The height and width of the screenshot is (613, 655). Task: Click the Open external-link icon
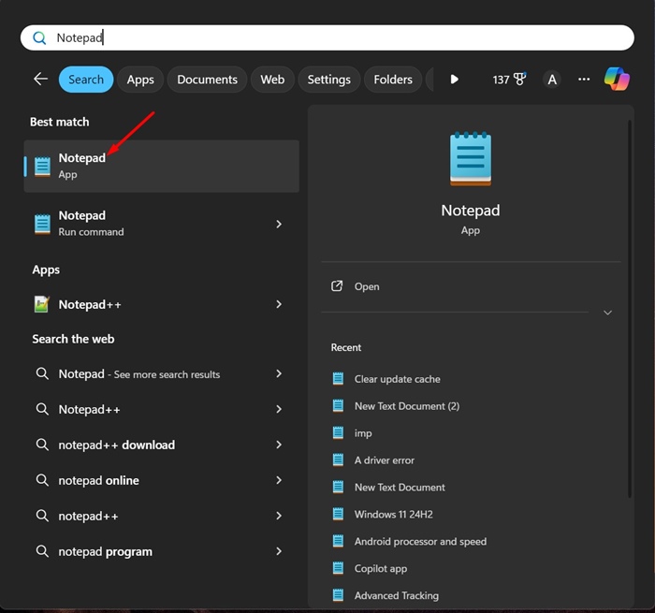[338, 286]
